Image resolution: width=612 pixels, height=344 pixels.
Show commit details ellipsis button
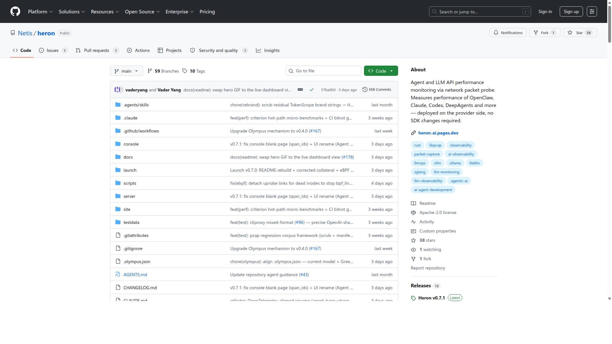click(x=300, y=90)
